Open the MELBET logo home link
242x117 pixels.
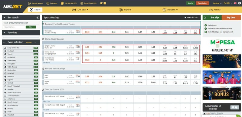(13, 6)
